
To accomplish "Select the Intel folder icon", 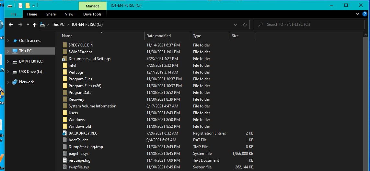I will point(65,65).
